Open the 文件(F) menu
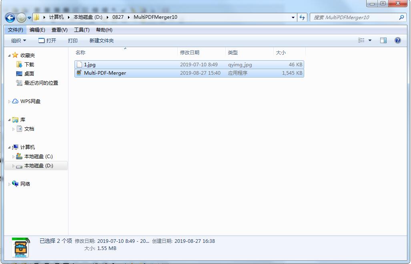The image size is (411, 264). click(x=16, y=30)
